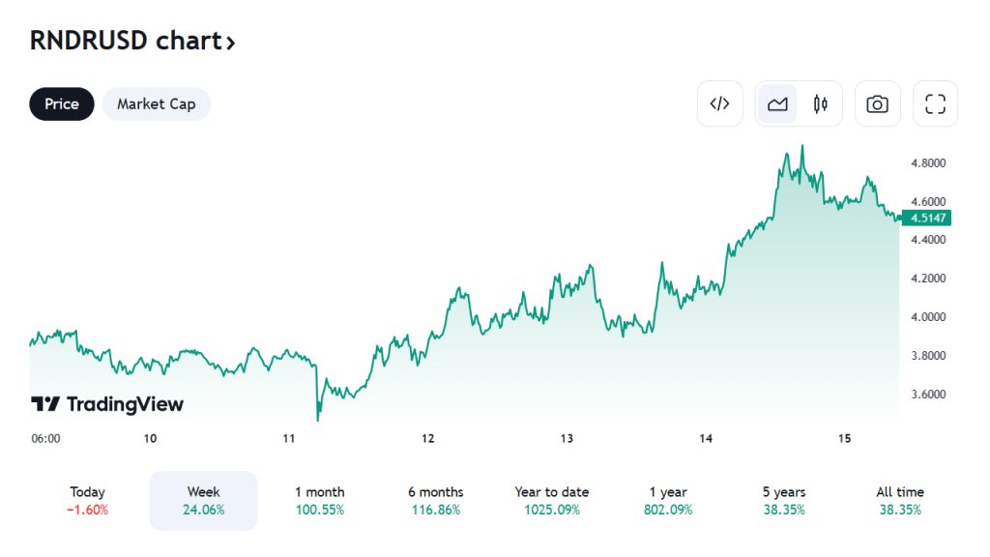The width and height of the screenshot is (990, 557).
Task: Display the 5 years range
Action: (x=783, y=500)
